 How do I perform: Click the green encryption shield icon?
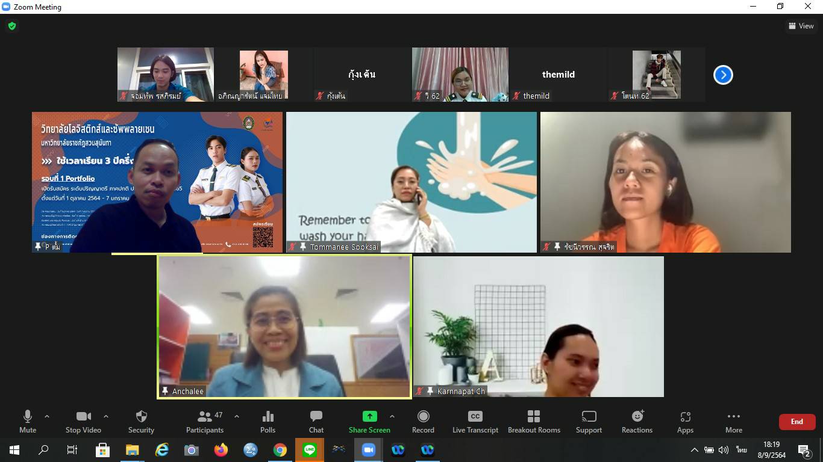(12, 26)
